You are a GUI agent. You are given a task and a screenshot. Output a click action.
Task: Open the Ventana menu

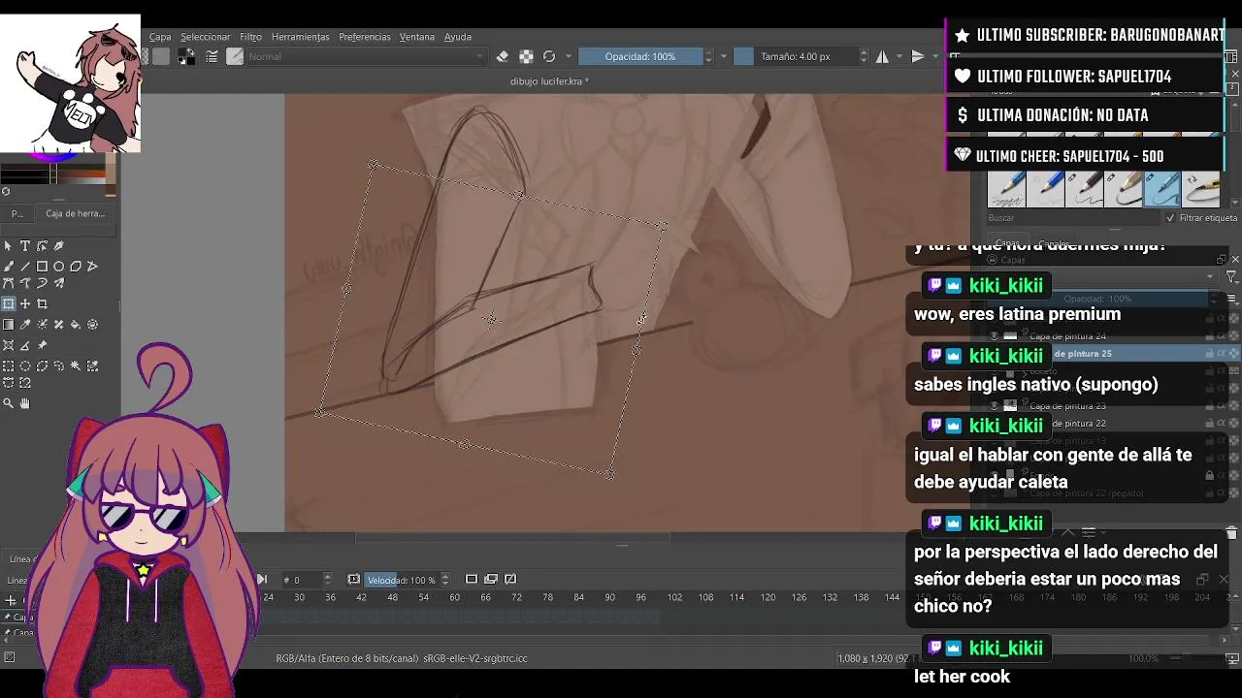[417, 37]
